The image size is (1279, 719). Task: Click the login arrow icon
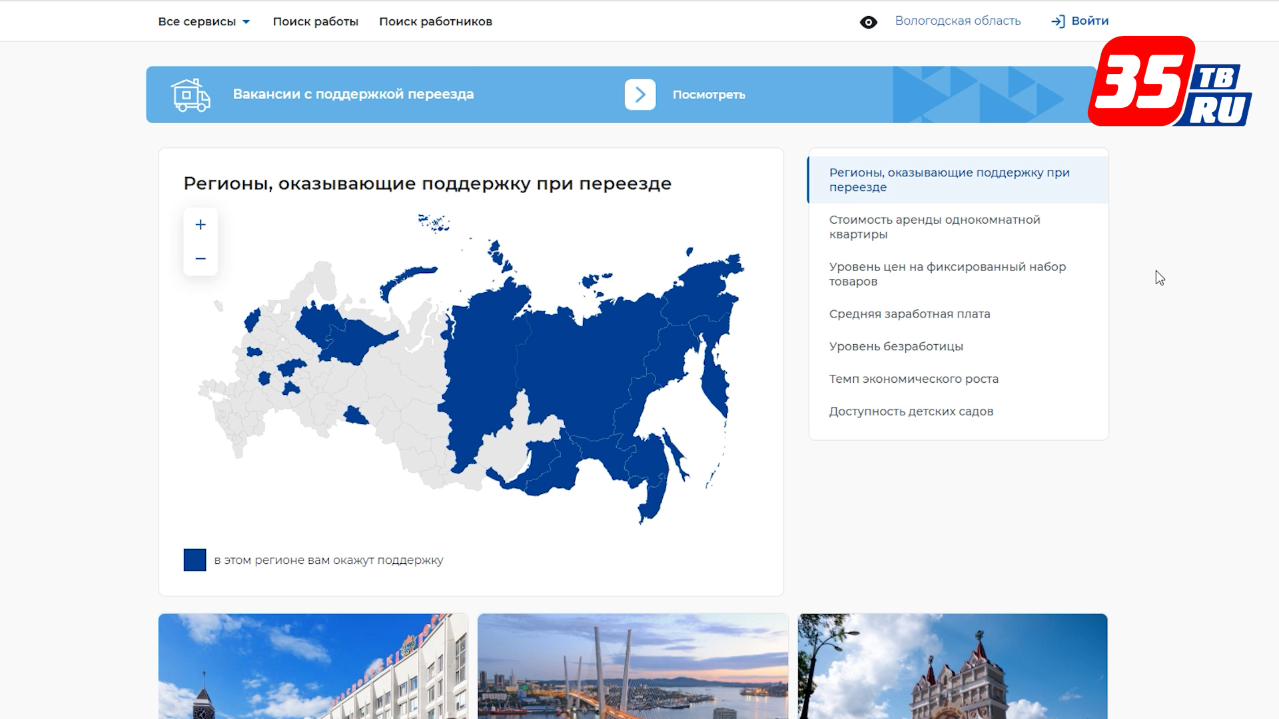(x=1058, y=21)
